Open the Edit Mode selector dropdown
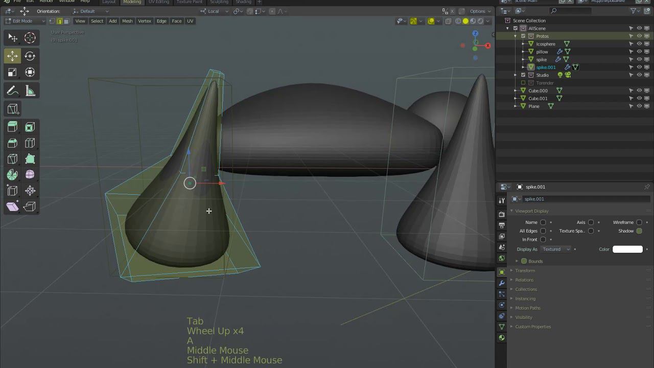 click(x=25, y=21)
